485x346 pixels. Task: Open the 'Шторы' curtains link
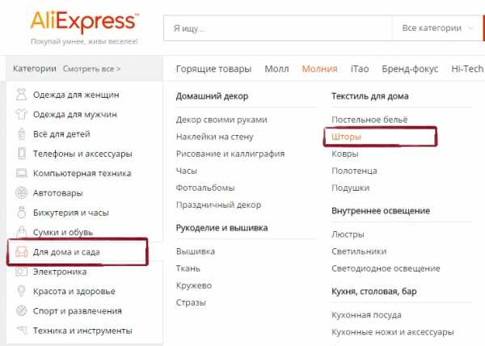(346, 137)
